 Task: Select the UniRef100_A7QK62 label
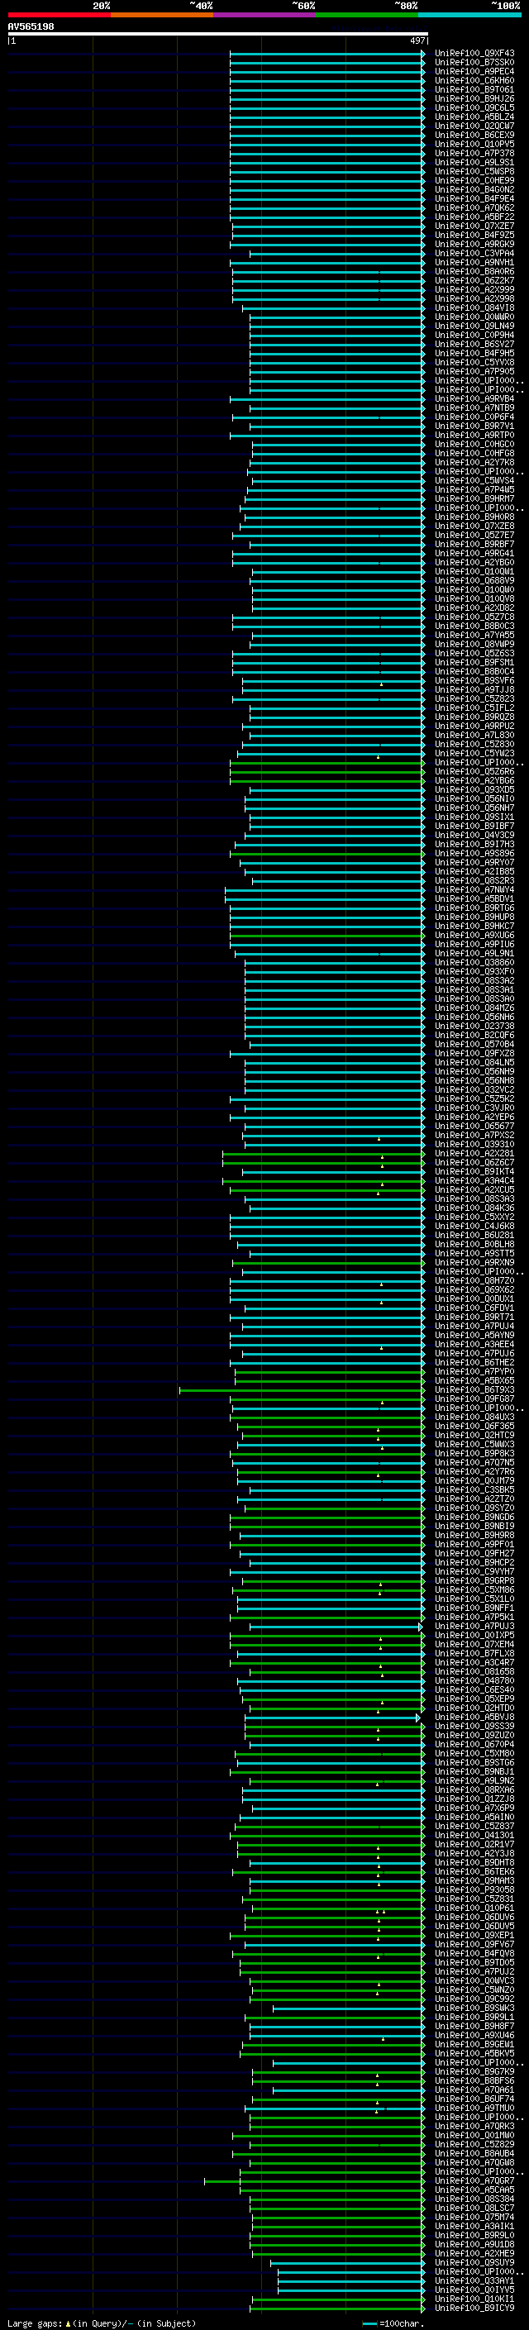[474, 208]
